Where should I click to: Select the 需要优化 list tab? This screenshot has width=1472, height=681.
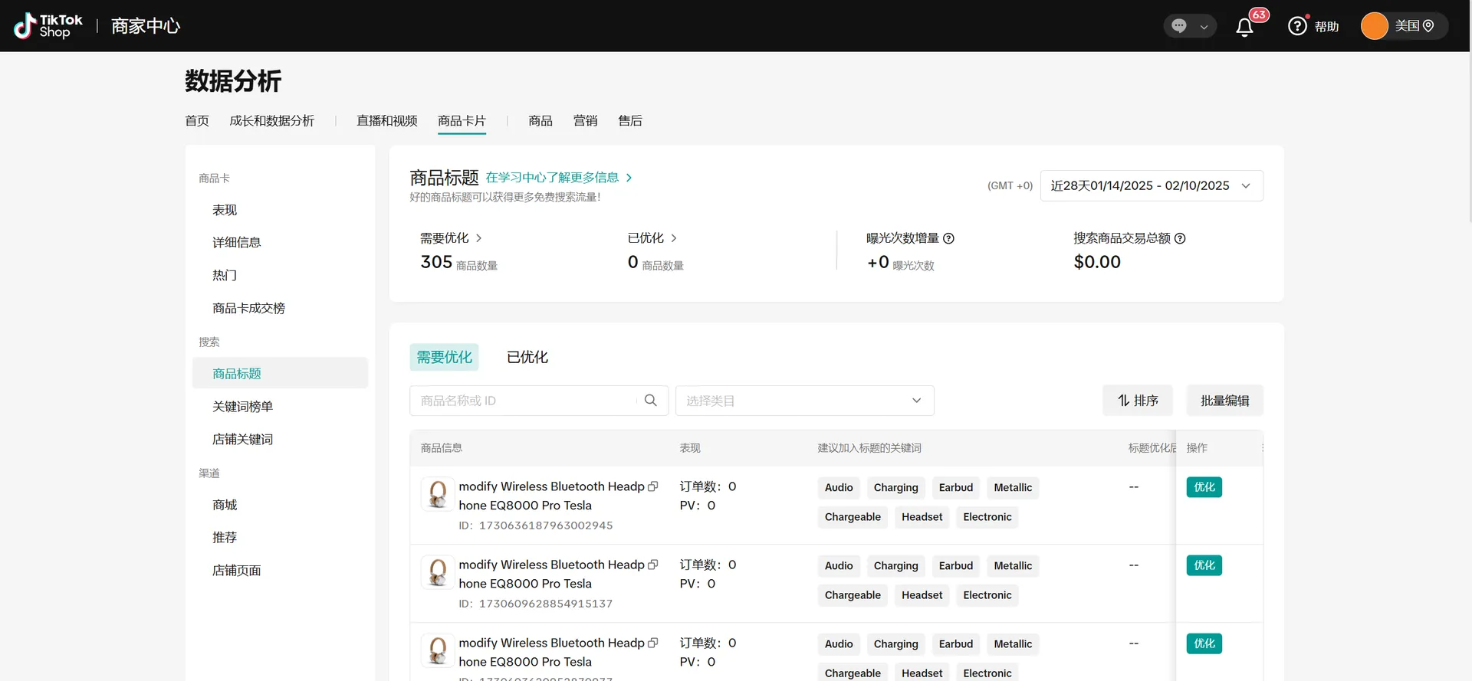pyautogui.click(x=445, y=357)
